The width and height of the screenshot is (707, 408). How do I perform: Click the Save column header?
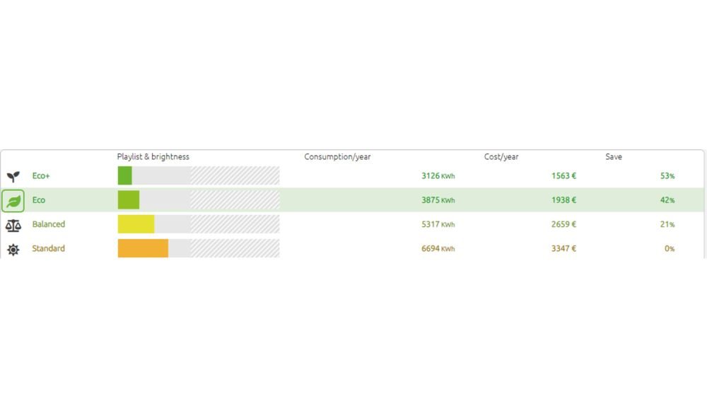(614, 157)
